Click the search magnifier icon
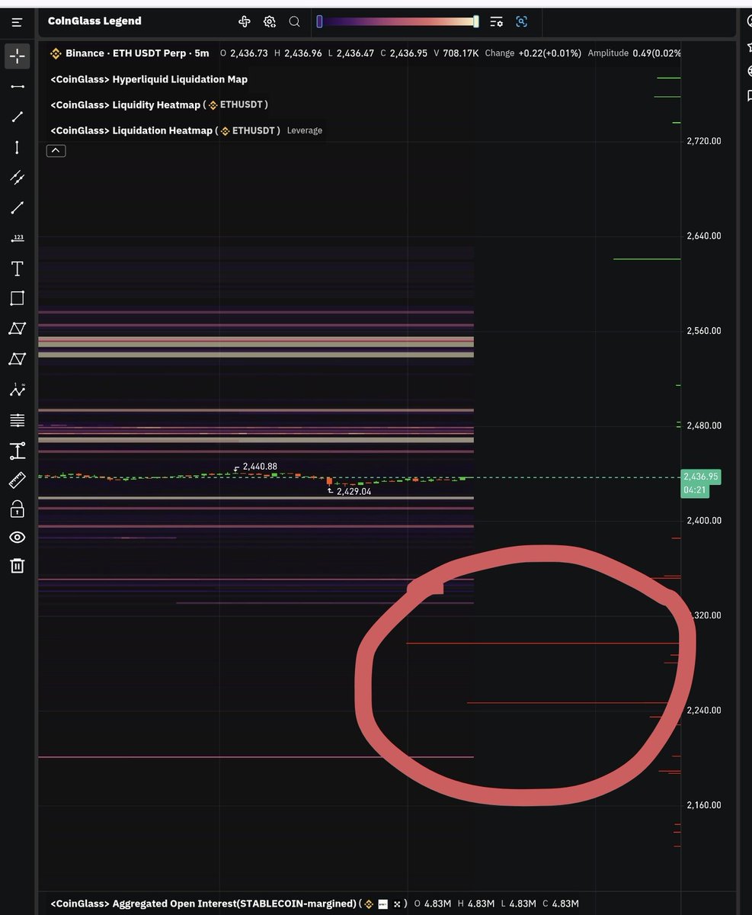 click(294, 21)
